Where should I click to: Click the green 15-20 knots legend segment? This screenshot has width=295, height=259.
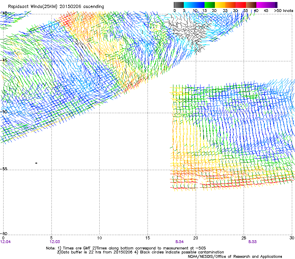coord(210,5)
